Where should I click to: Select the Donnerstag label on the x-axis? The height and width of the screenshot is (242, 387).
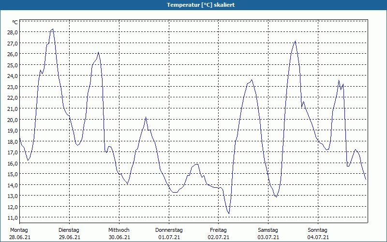[x=169, y=230]
